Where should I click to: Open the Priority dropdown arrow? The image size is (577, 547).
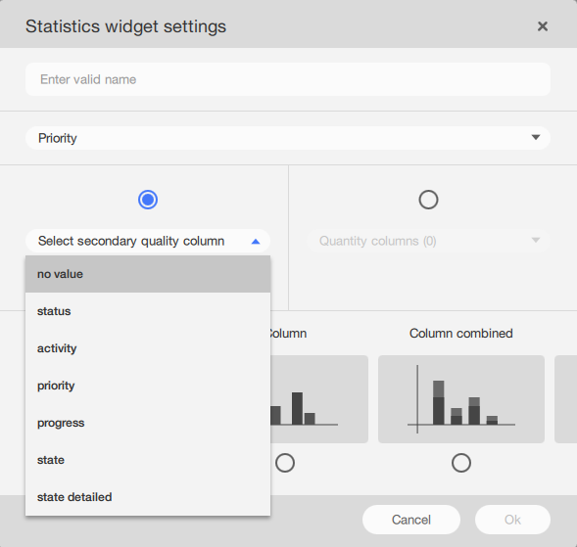pos(536,138)
